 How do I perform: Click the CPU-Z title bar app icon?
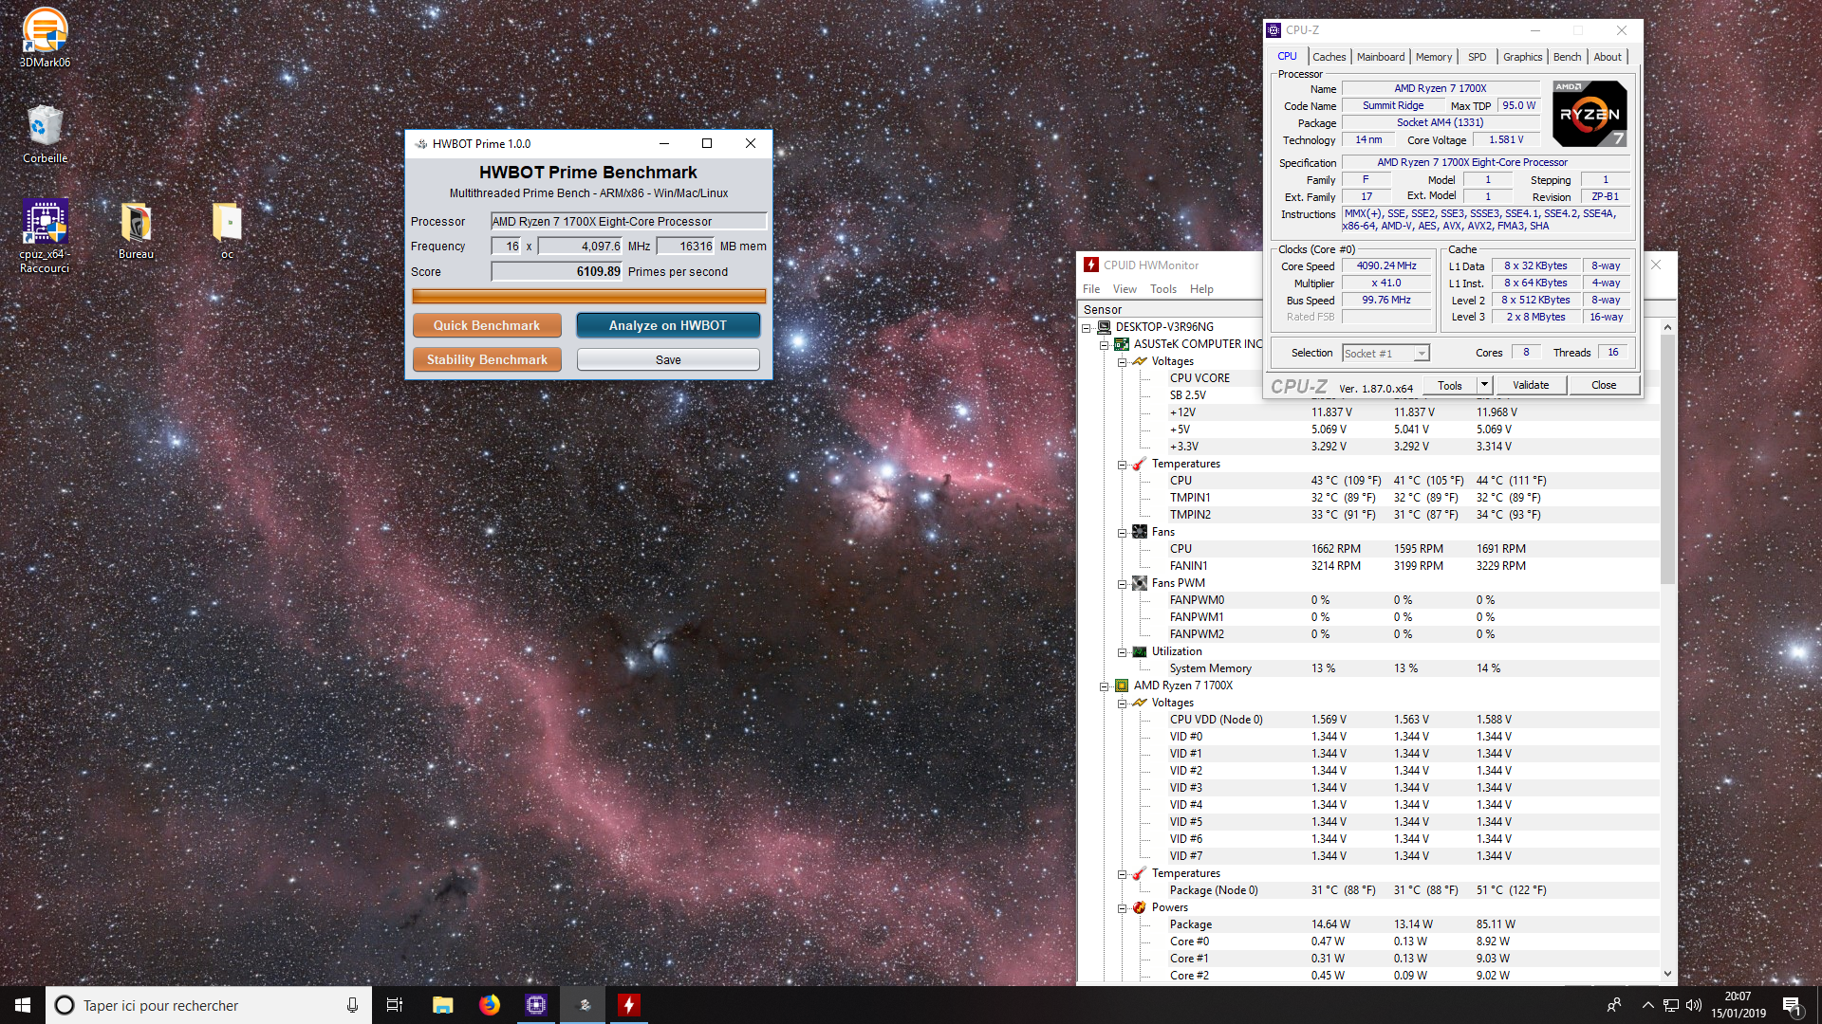(1274, 30)
